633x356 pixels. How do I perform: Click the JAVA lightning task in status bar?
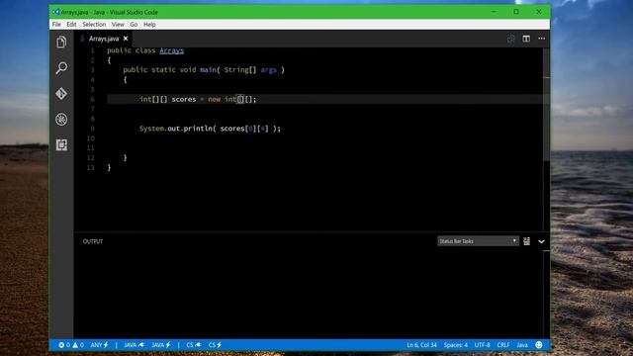(x=161, y=345)
